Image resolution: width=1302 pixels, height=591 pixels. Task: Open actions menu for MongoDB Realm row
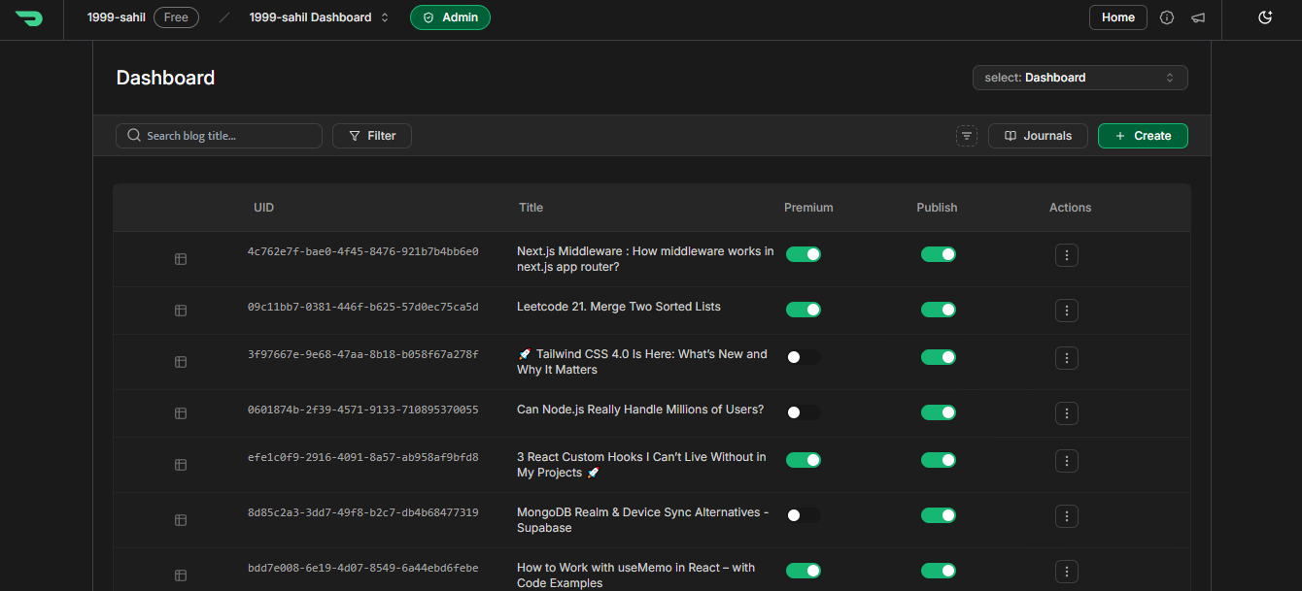point(1067,516)
